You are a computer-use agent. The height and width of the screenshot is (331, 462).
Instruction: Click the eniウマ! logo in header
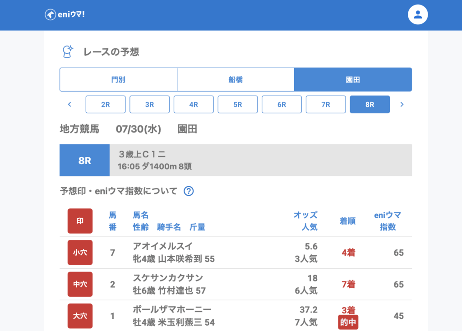[65, 14]
